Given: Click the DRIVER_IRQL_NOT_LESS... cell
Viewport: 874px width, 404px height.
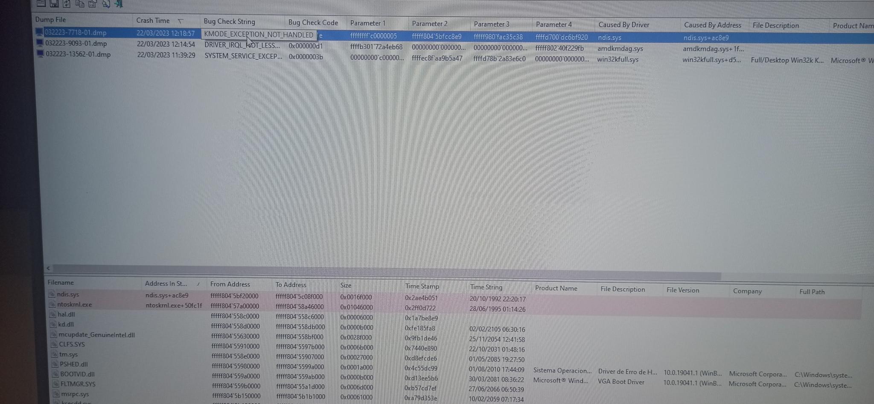Looking at the screenshot, I should [242, 45].
